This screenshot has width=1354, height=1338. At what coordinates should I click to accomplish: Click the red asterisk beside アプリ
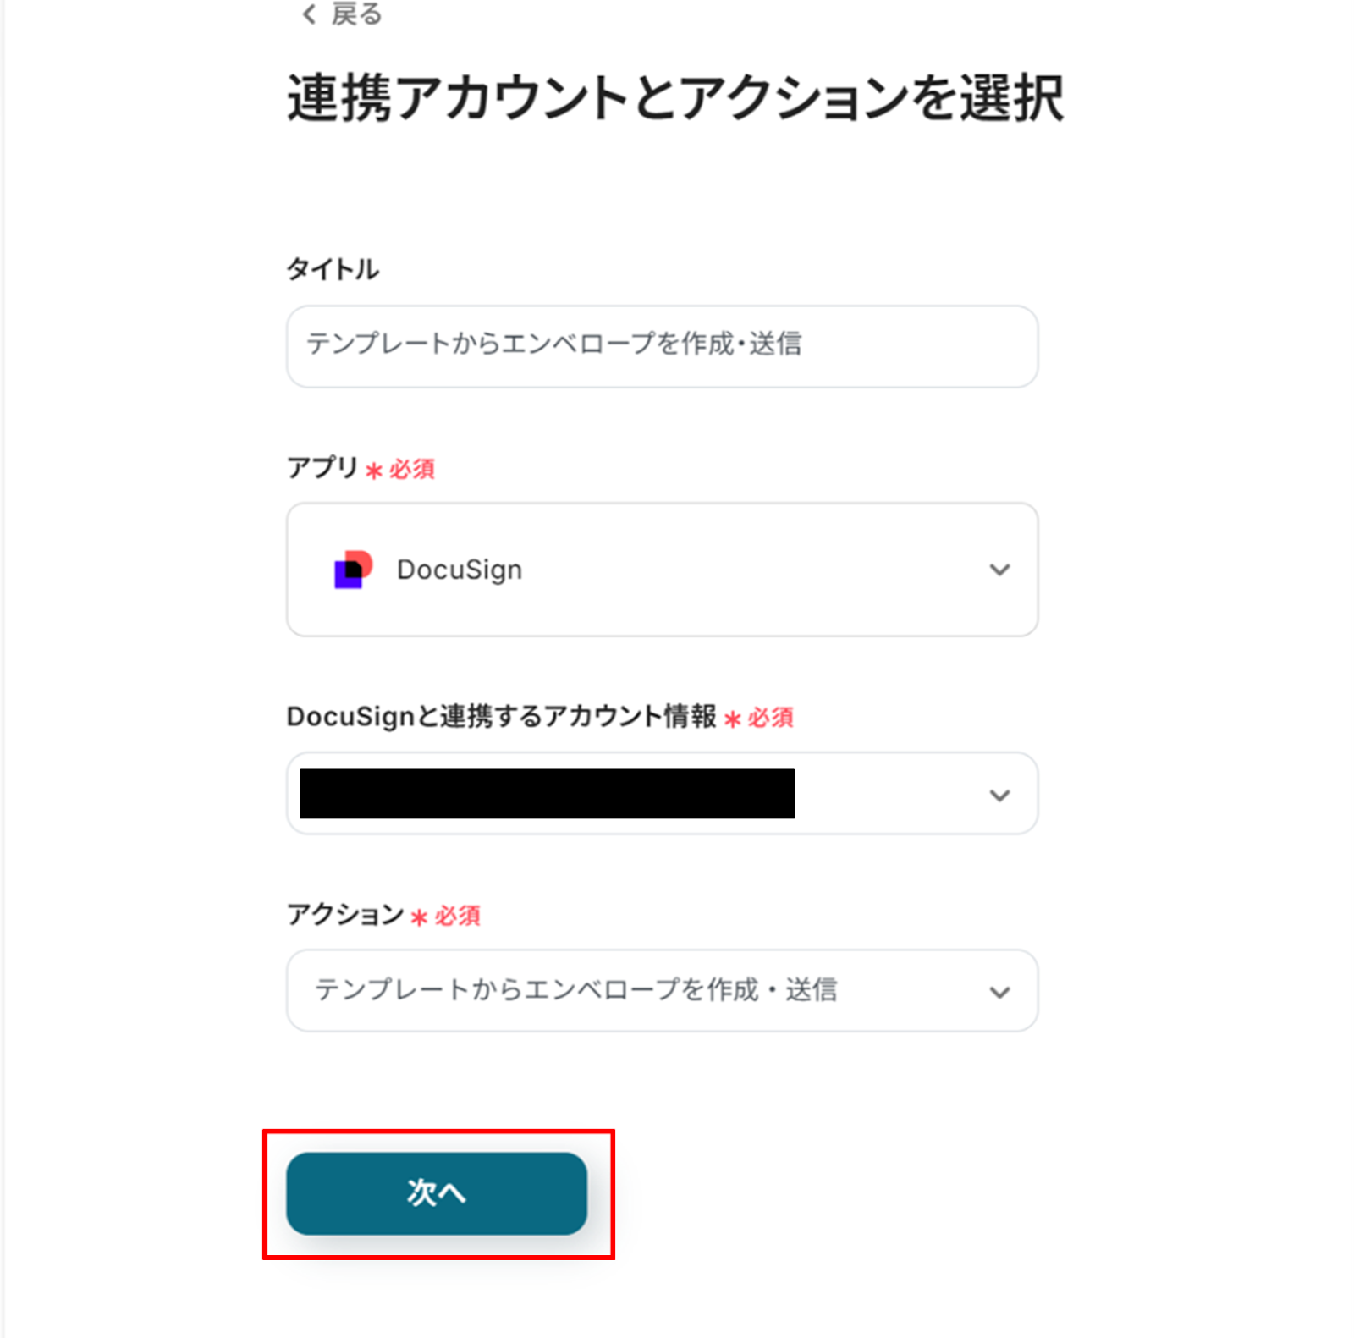click(x=374, y=470)
